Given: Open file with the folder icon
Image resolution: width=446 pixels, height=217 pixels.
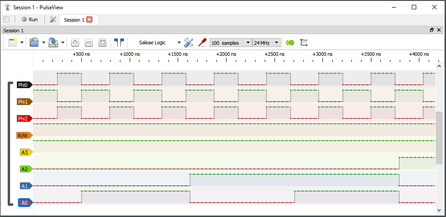Looking at the screenshot, I should pos(34,43).
